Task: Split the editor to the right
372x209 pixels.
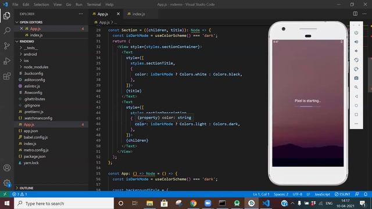Action: click(x=355, y=14)
